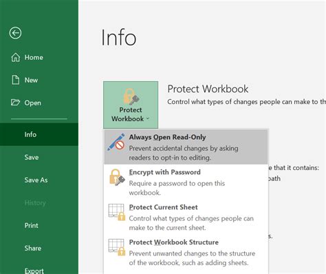Choose Save in the sidebar
The width and height of the screenshot is (326, 274).
(39, 157)
